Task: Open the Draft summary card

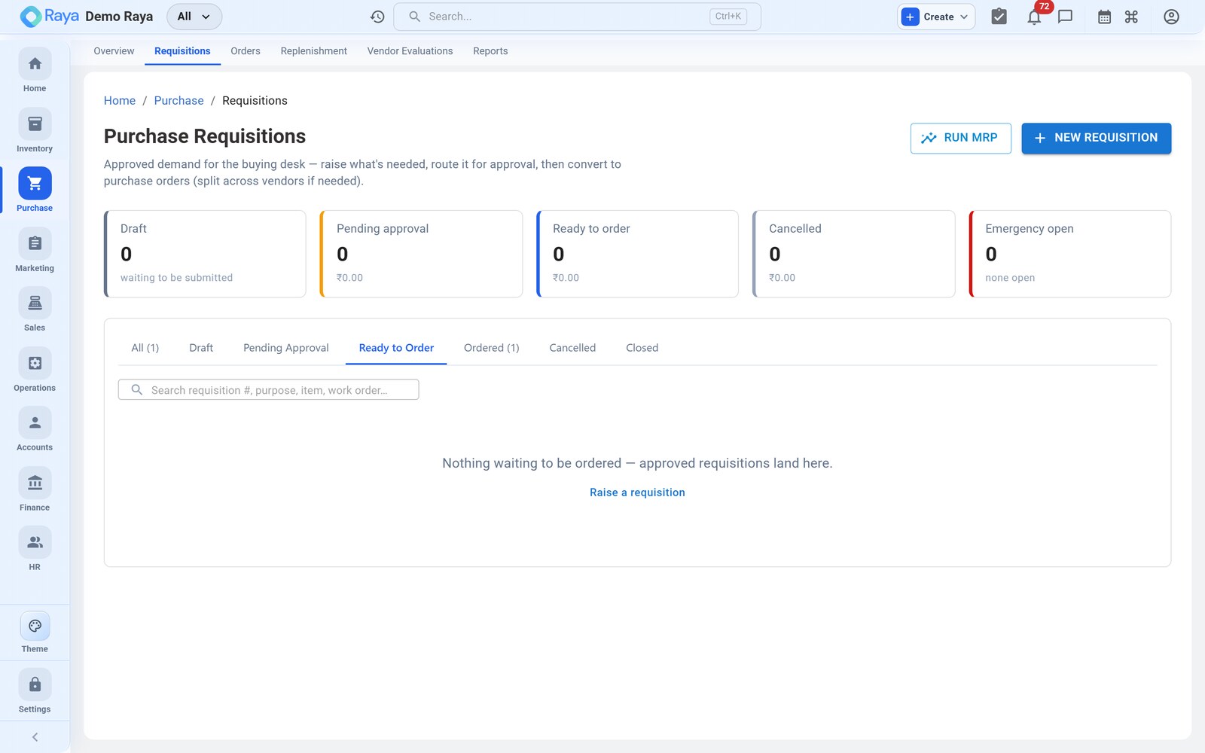Action: pyautogui.click(x=205, y=254)
